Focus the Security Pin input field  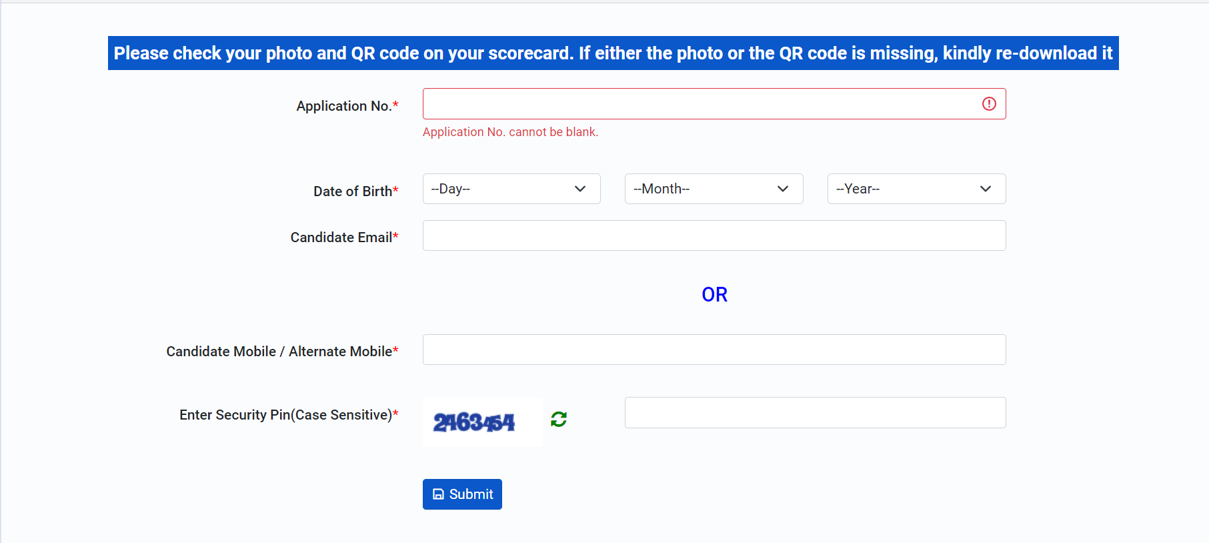point(815,412)
